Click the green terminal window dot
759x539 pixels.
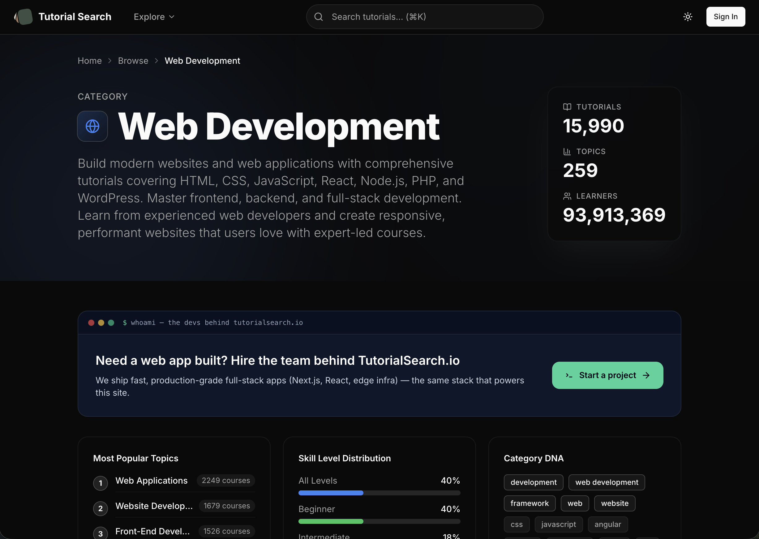point(111,323)
